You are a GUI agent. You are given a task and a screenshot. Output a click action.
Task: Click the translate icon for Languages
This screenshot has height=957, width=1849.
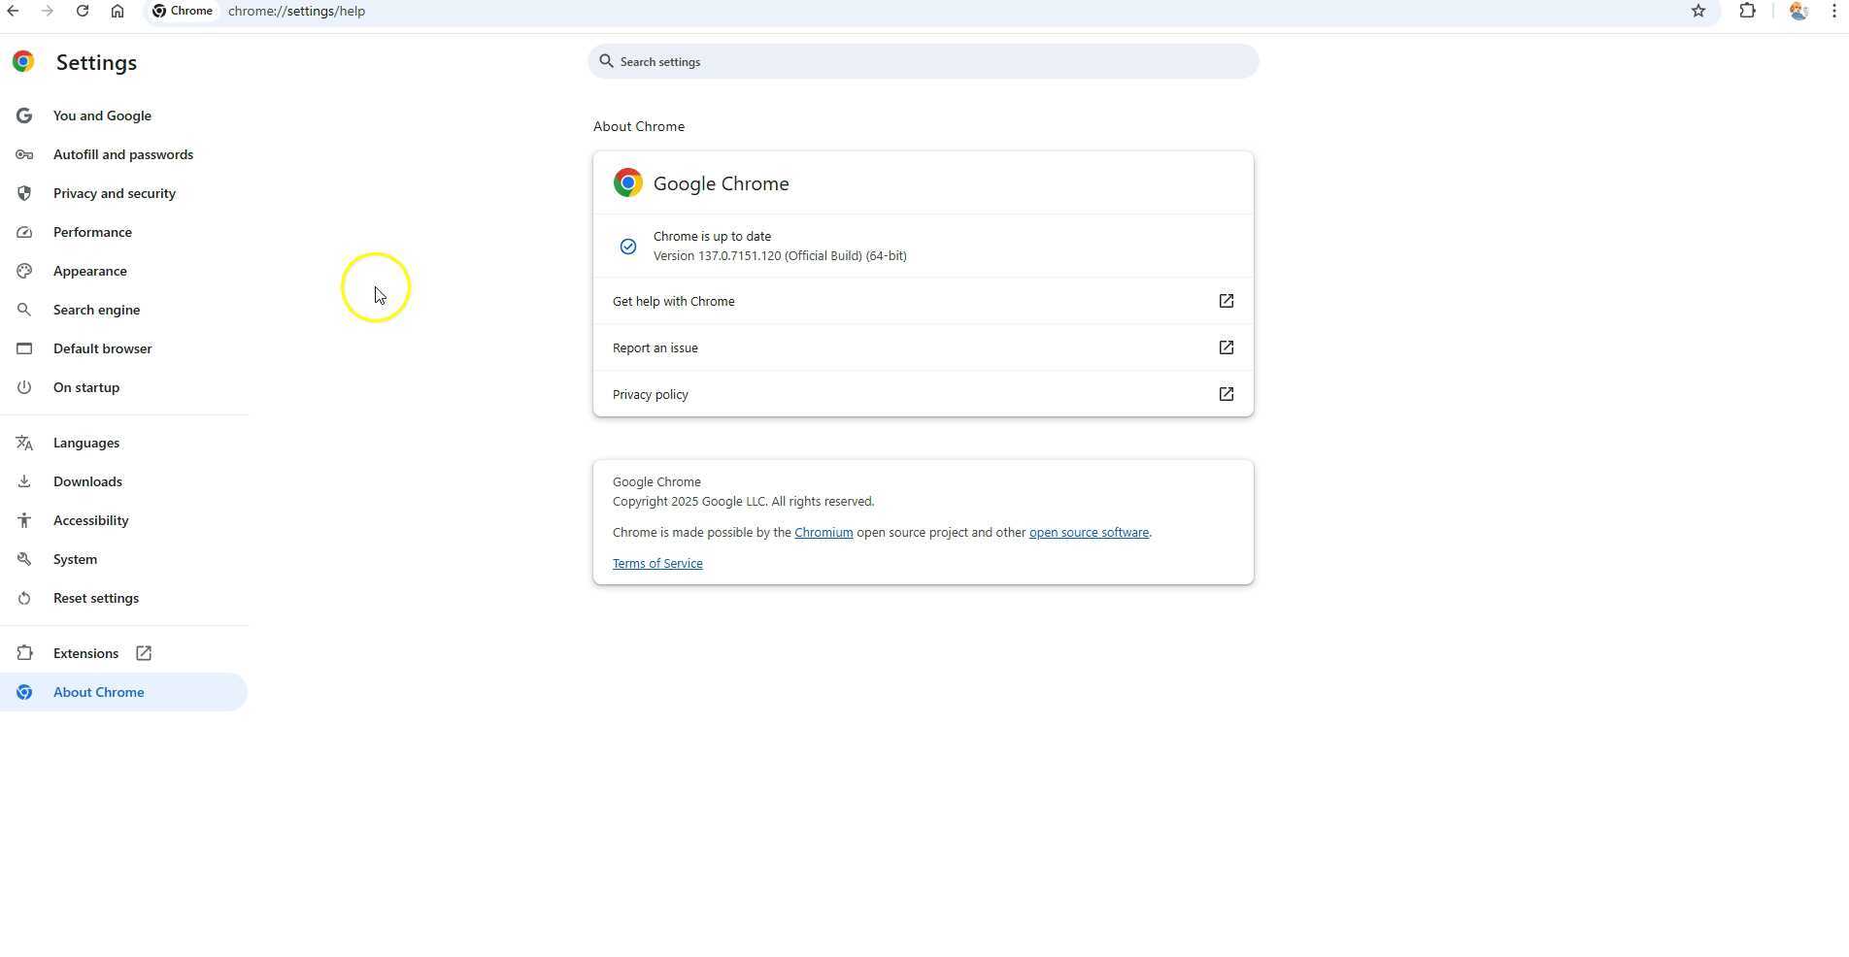[x=24, y=443]
